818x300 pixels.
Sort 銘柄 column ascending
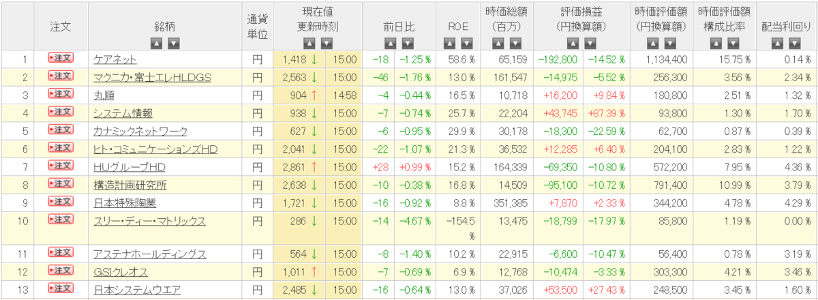[x=155, y=44]
